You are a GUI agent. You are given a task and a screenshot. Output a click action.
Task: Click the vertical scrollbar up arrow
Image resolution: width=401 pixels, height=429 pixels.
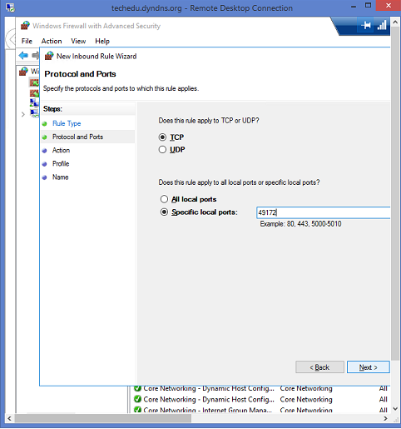[395, 22]
